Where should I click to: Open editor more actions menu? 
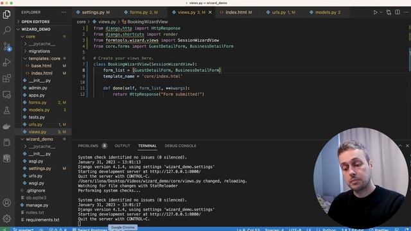click(407, 12)
